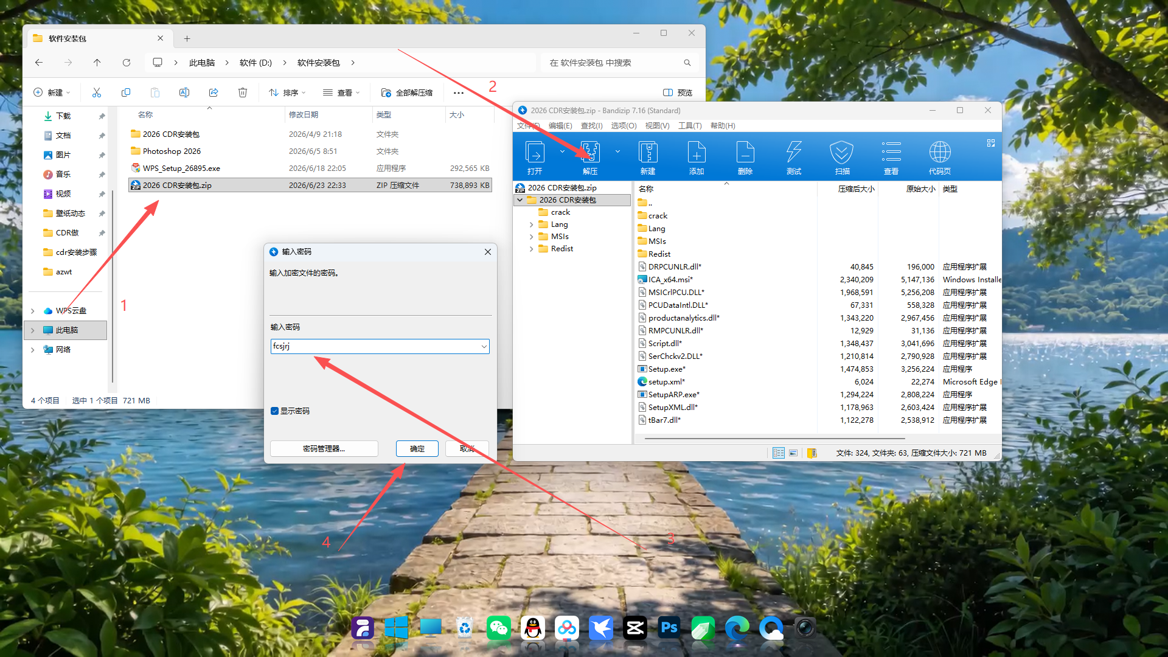
Task: Open the 排序 (Sort) dropdown in Explorer
Action: click(x=287, y=92)
